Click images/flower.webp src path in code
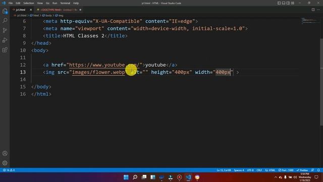This screenshot has height=182, width=323. (x=98, y=72)
